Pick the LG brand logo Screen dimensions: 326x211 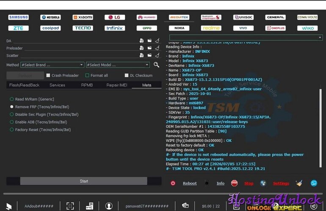pos(115,17)
